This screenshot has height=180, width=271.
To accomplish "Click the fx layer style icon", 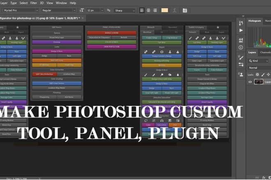I will tap(264, 178).
